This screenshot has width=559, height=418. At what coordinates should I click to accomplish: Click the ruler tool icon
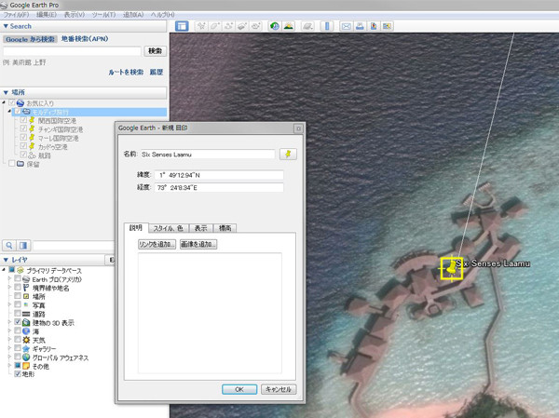327,26
